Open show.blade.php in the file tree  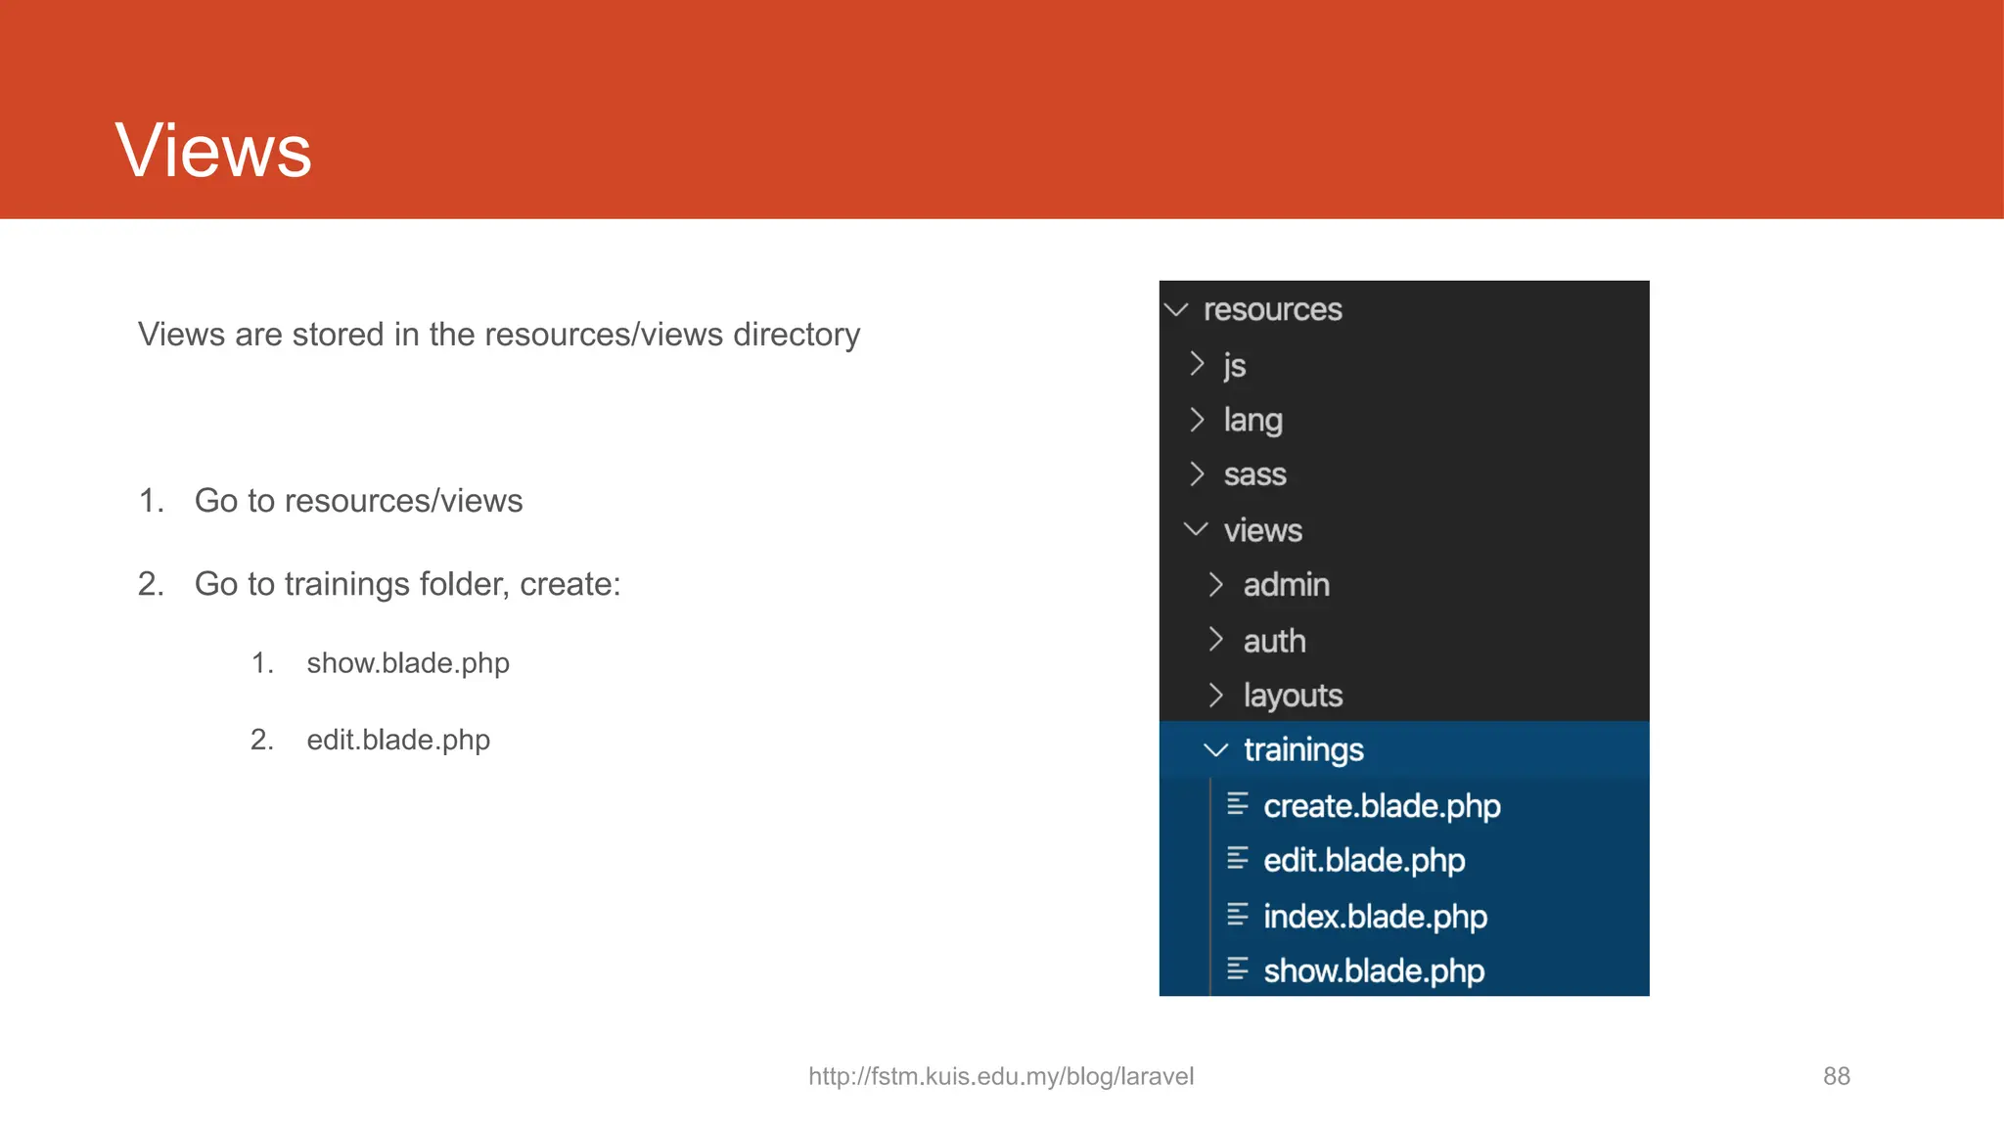(x=1374, y=971)
